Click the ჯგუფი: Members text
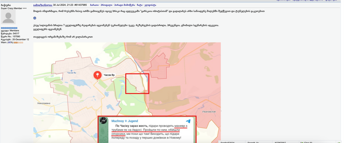 coord(10,30)
